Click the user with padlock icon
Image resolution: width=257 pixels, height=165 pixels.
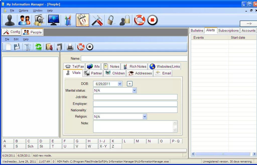pyautogui.click(x=125, y=20)
